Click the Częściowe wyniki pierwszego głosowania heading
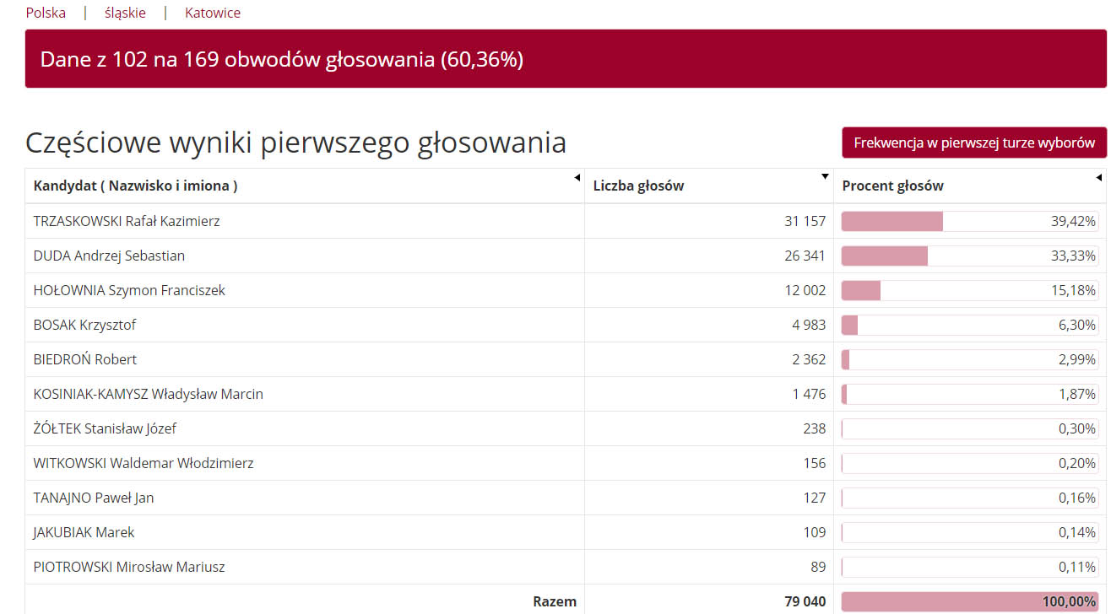The image size is (1111, 614). coord(295,143)
